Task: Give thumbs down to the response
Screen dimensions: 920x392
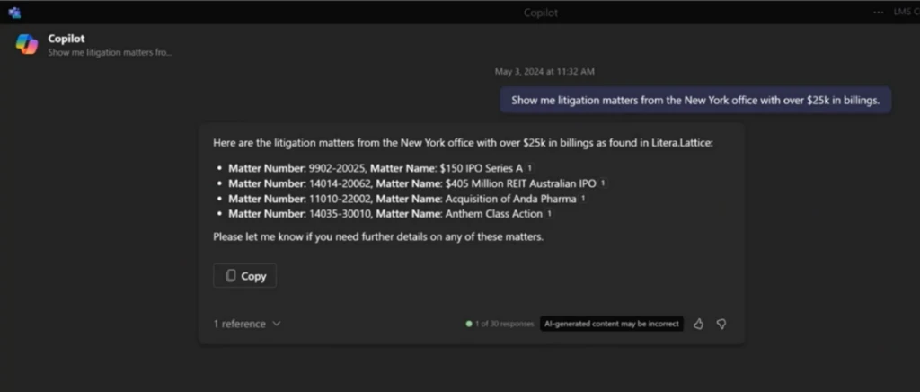Action: (721, 324)
